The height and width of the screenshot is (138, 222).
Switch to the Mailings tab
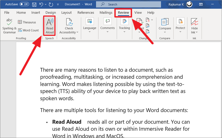106,13
